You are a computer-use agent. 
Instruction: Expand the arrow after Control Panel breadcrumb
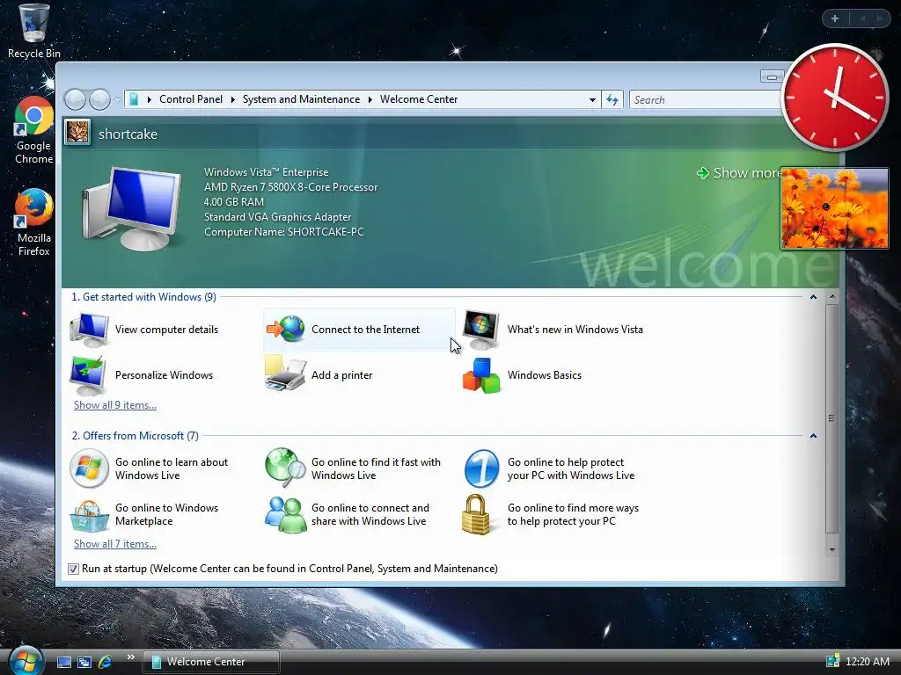click(x=232, y=99)
